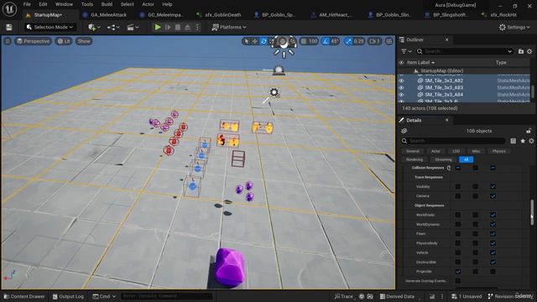The width and height of the screenshot is (537, 302).
Task: Set the rotation snap value 45°
Action: [334, 41]
